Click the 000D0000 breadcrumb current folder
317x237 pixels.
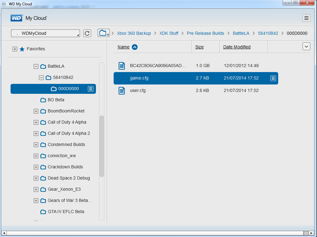tap(297, 33)
